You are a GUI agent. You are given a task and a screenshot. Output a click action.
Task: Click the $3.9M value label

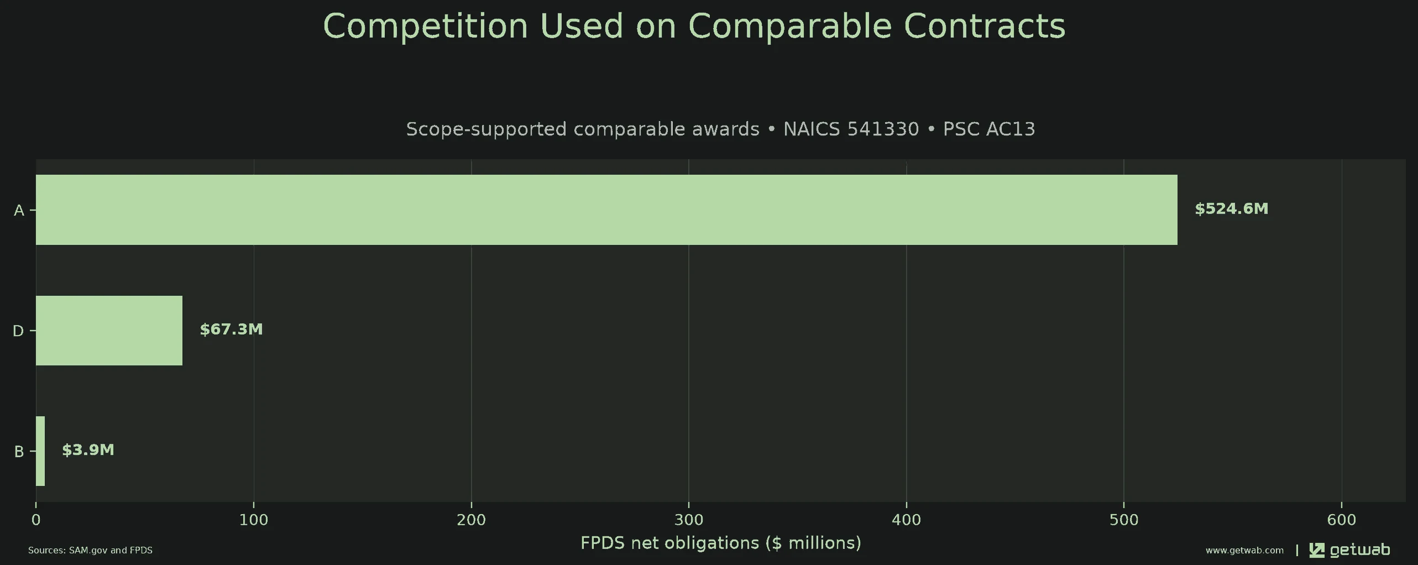click(x=88, y=449)
